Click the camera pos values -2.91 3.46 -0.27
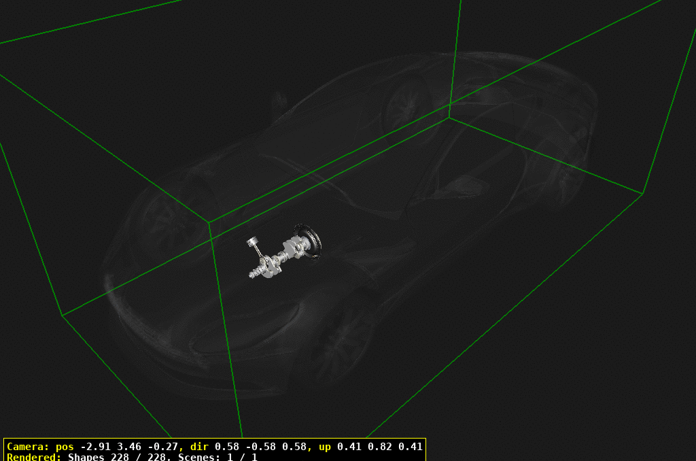696x461 pixels. pyautogui.click(x=129, y=447)
